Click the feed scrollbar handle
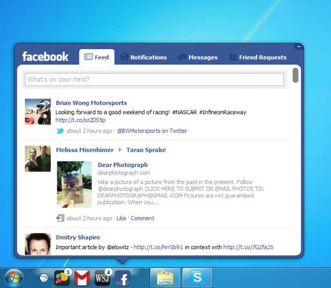The image size is (331, 288). tap(295, 75)
